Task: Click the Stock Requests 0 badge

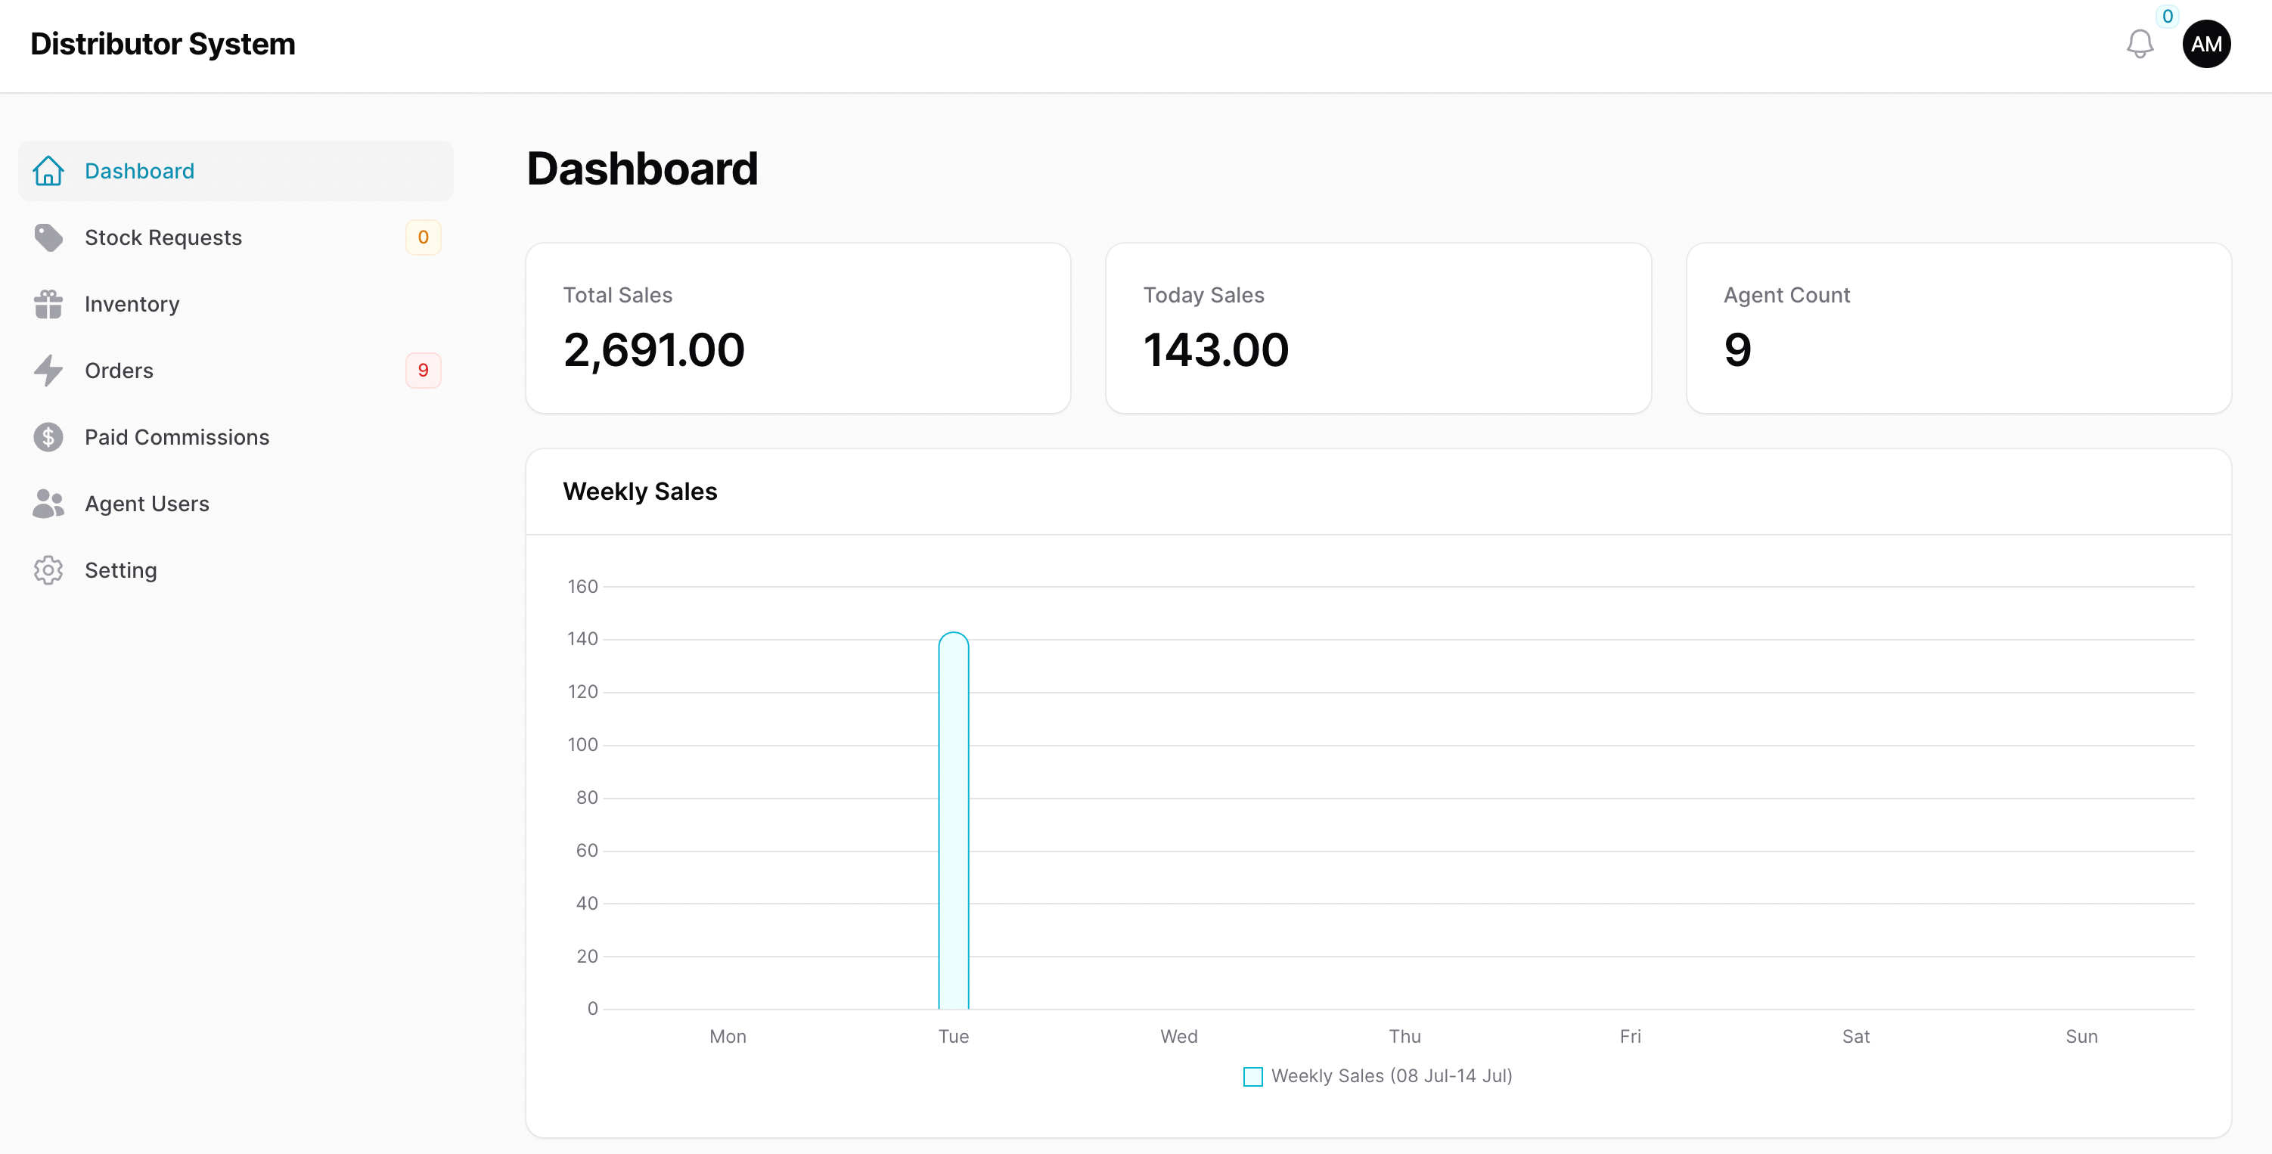Action: pos(424,238)
